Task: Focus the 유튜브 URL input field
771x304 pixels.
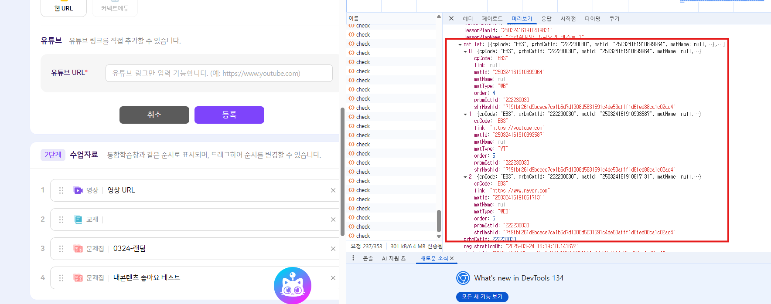Action: coord(219,73)
